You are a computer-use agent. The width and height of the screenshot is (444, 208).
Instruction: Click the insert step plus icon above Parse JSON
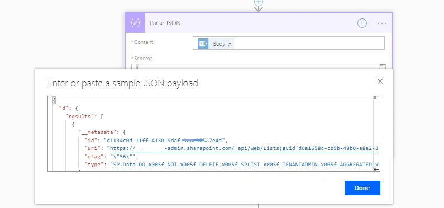click(x=259, y=2)
